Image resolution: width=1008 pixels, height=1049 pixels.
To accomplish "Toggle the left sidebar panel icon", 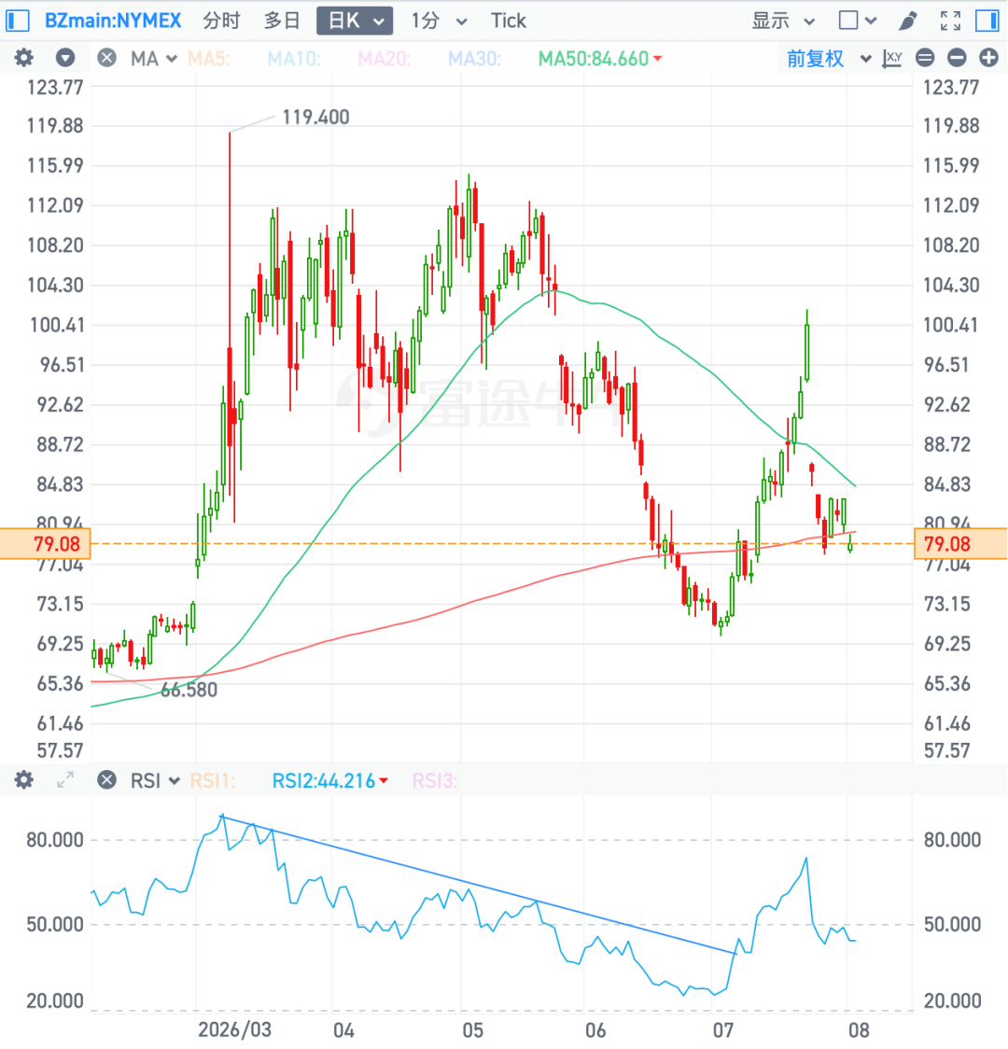I will point(17,21).
